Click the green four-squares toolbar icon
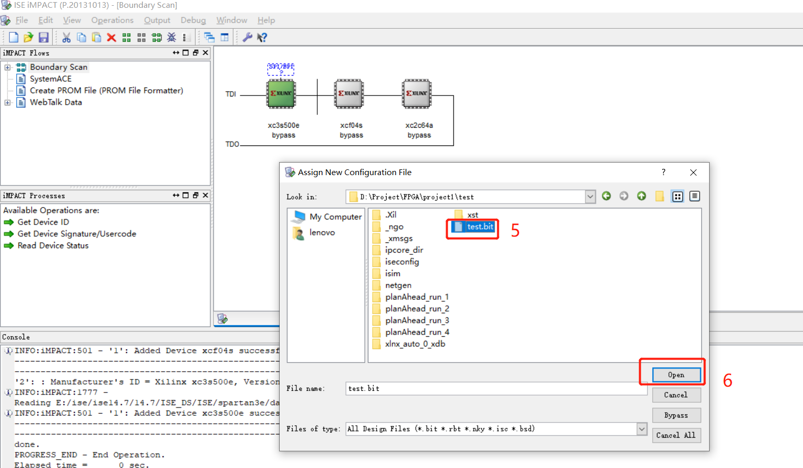This screenshot has height=468, width=803. [x=126, y=38]
